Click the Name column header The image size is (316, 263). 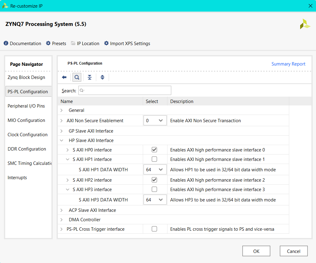click(x=100, y=101)
